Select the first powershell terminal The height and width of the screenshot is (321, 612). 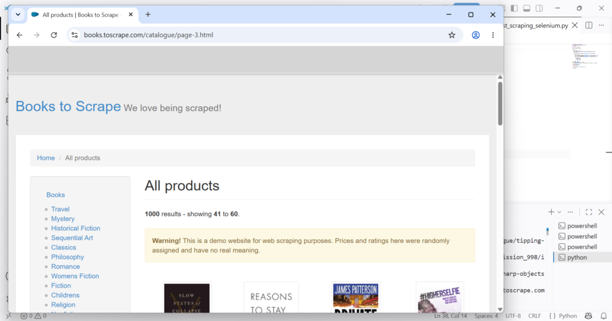point(582,226)
